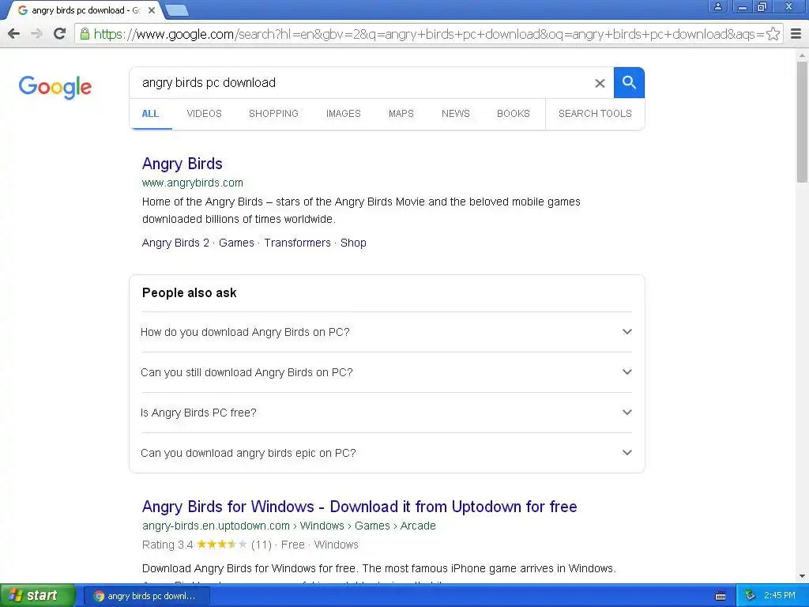Screen dimensions: 809x607
Task: Expand Can you still download Angry Birds on PC
Action: [386, 372]
